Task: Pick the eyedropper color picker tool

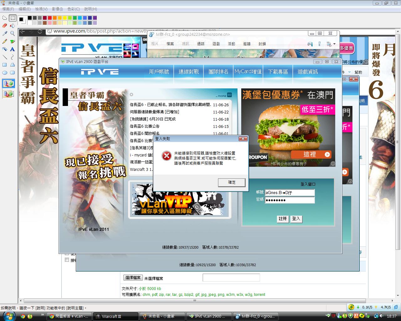Action: tap(5, 33)
